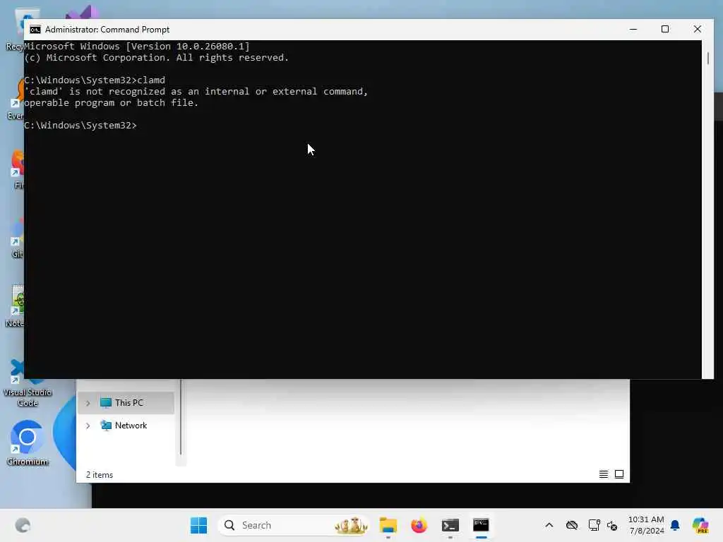Open the network display tray icon
Screen dimensions: 723x542
point(594,525)
